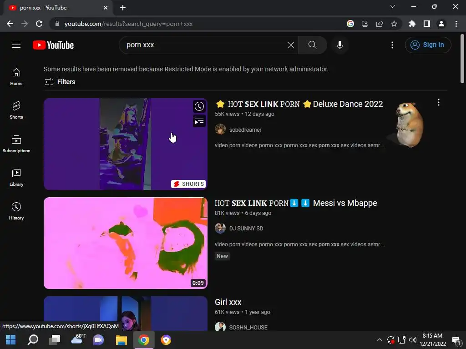Click the install app icon in address bar
Viewport: 466px width, 349px height.
[365, 24]
